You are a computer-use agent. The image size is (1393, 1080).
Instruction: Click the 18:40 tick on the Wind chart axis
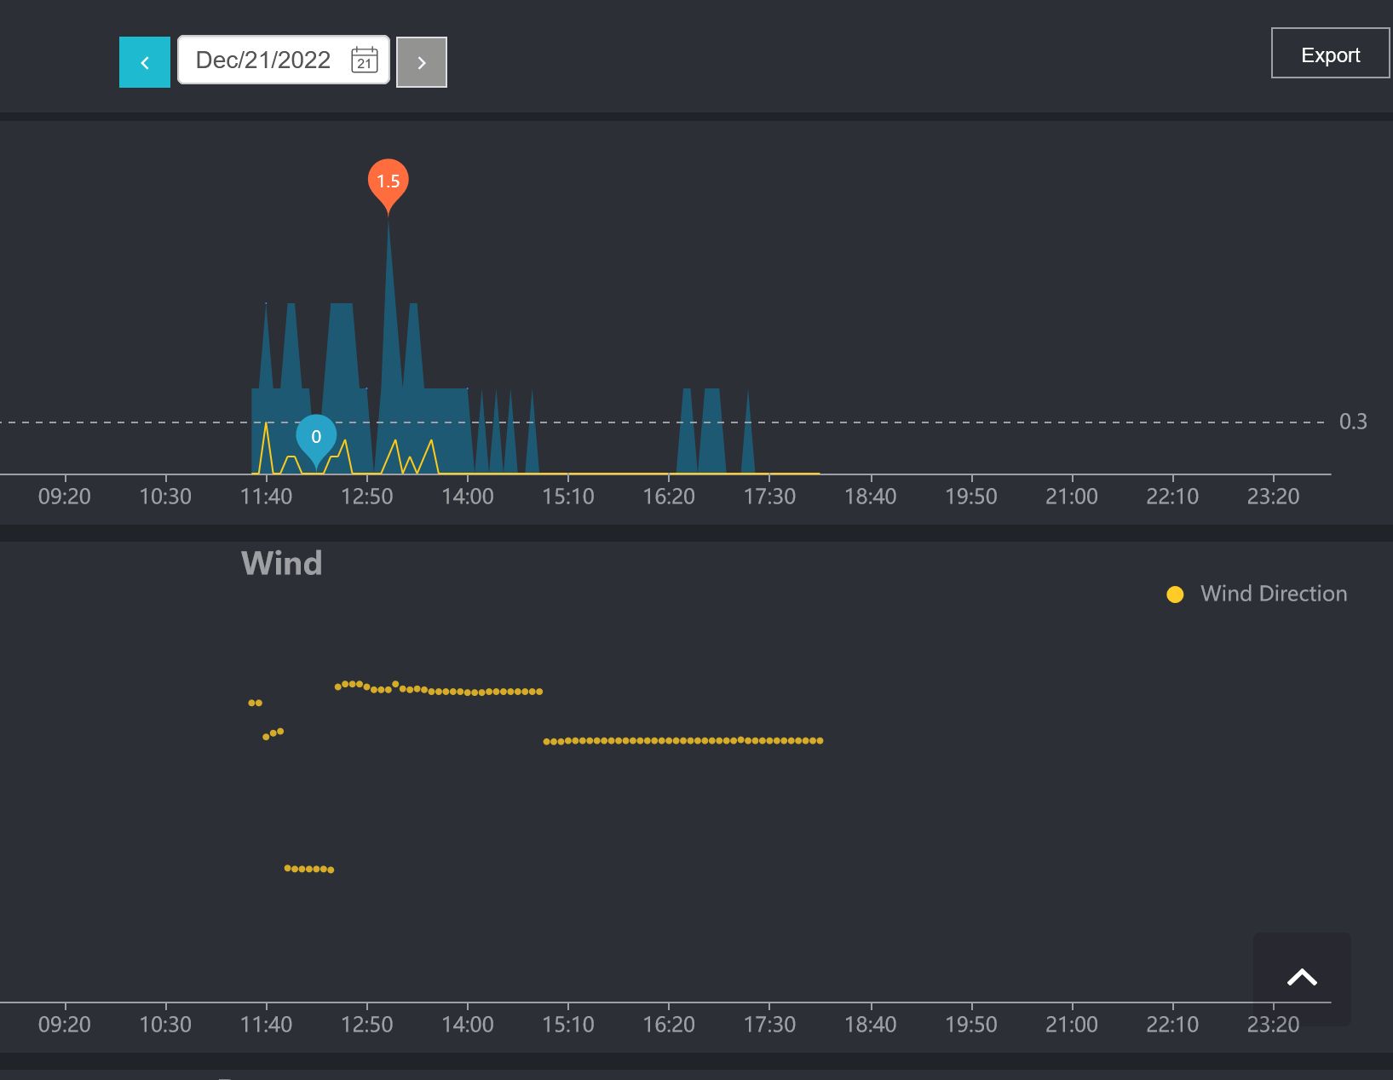pos(870,1024)
